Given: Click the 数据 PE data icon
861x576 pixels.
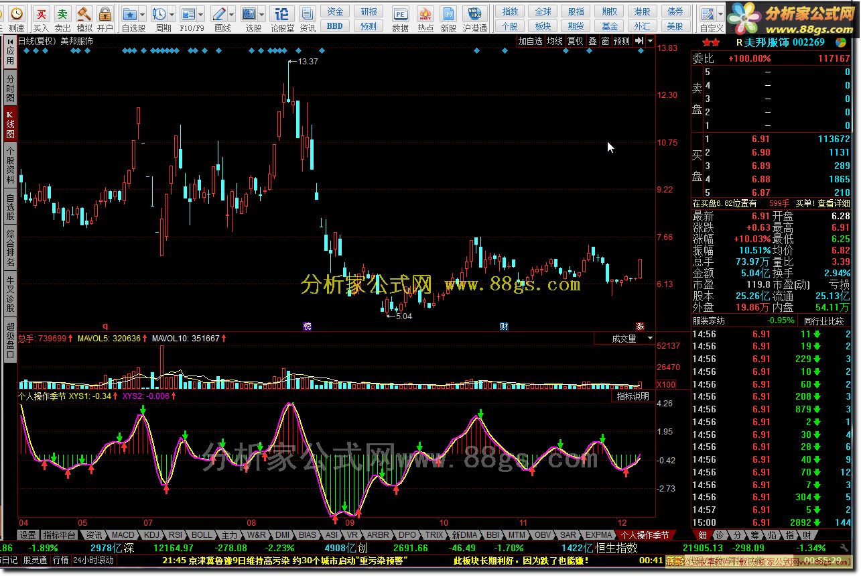Looking at the screenshot, I should 400,13.
